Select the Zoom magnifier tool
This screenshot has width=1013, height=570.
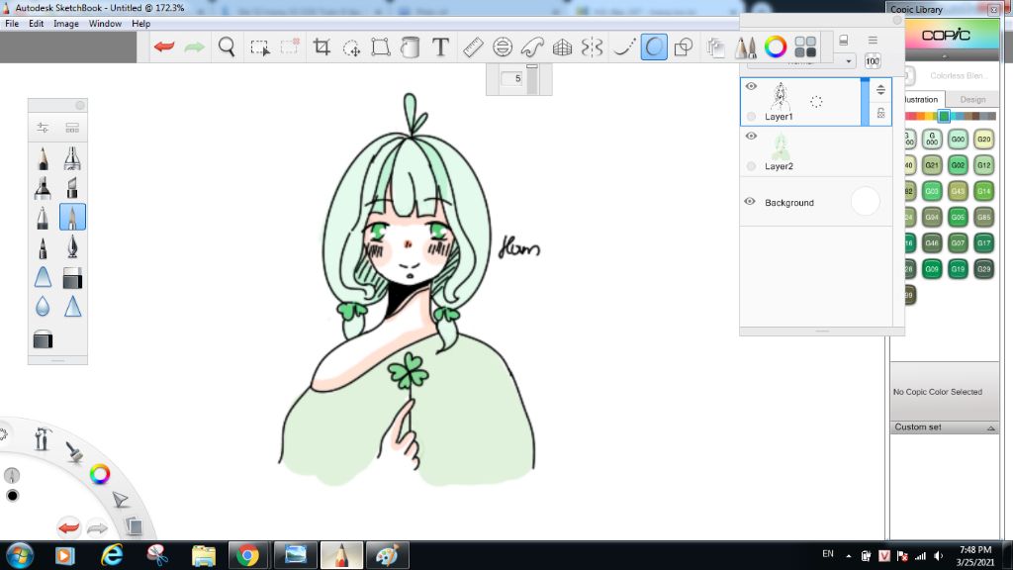pyautogui.click(x=227, y=47)
